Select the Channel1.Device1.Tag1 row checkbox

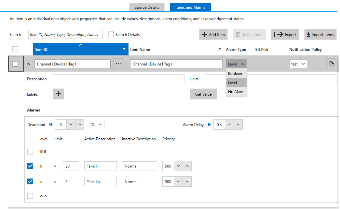15,64
